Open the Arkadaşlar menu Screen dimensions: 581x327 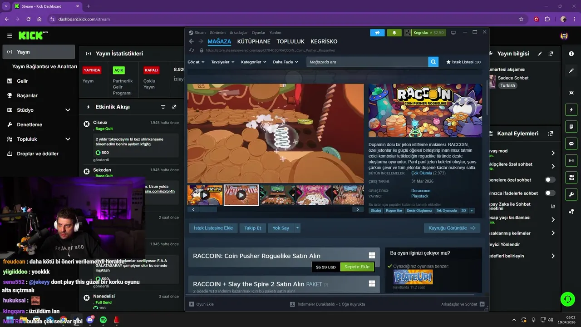pyautogui.click(x=239, y=33)
